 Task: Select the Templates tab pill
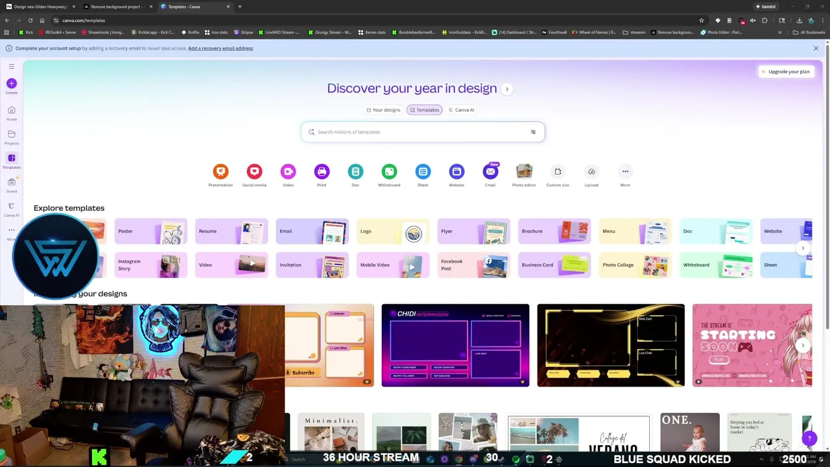(424, 110)
